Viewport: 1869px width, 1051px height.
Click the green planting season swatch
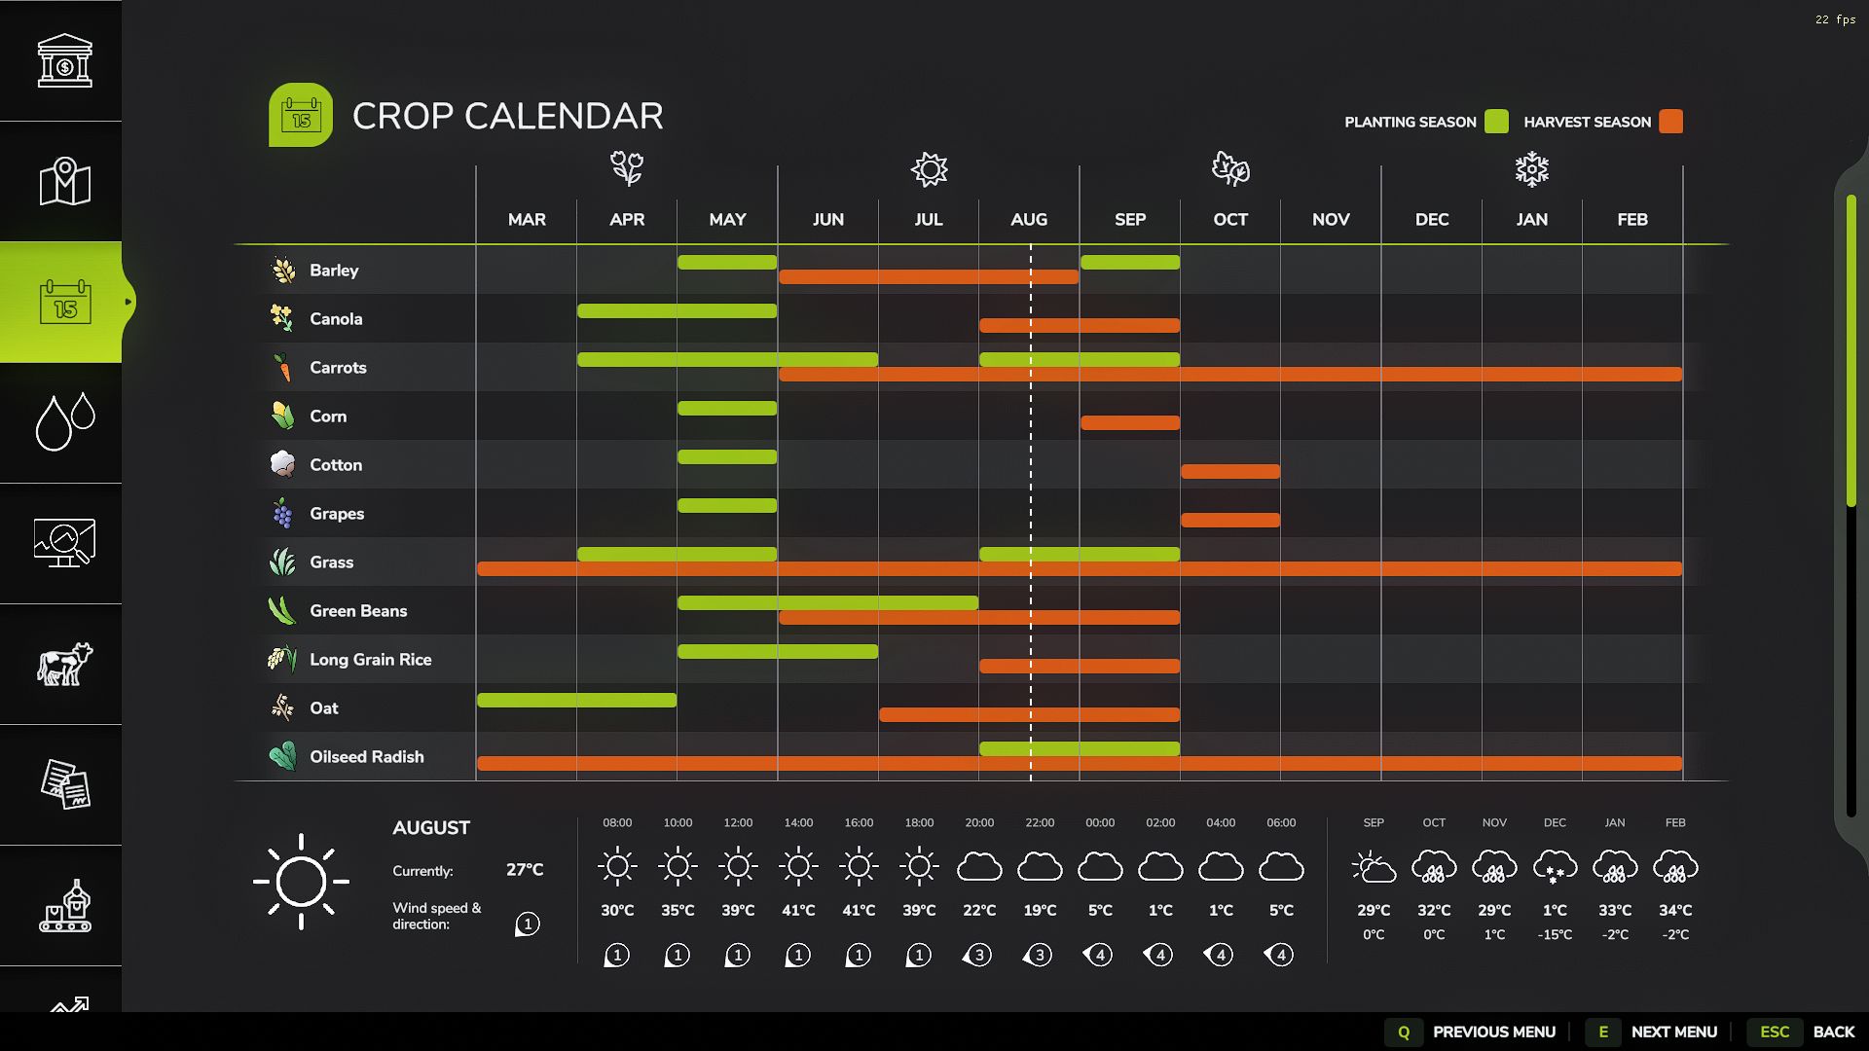[x=1497, y=122]
